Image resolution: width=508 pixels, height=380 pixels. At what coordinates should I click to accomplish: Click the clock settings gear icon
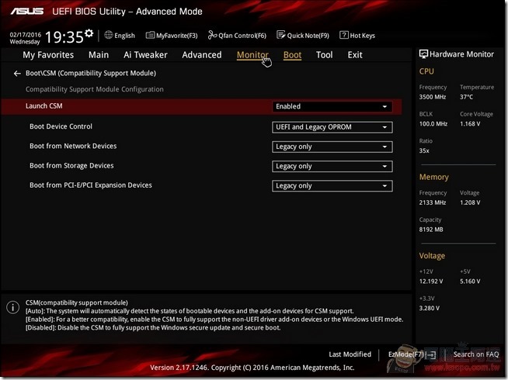tap(89, 33)
